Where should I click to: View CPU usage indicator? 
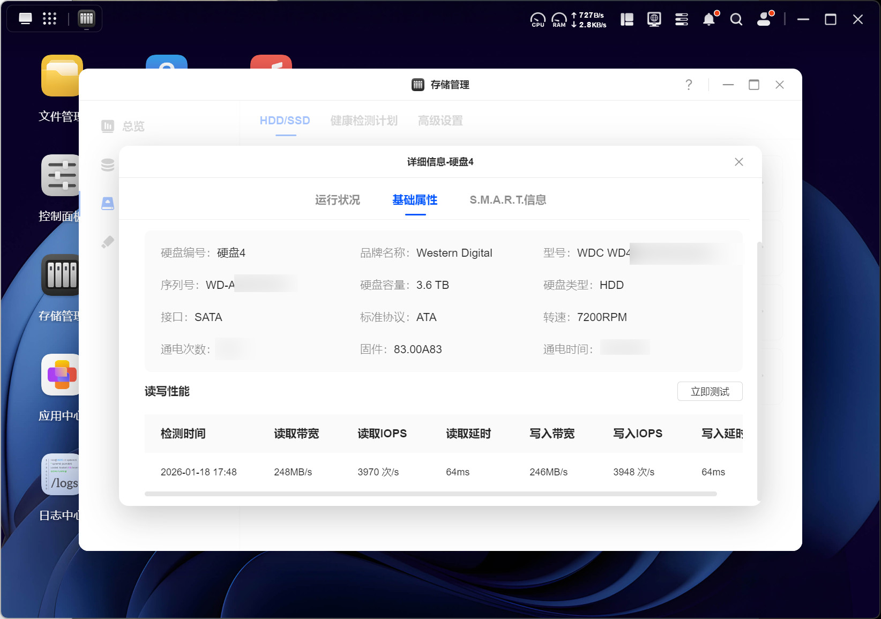tap(538, 20)
